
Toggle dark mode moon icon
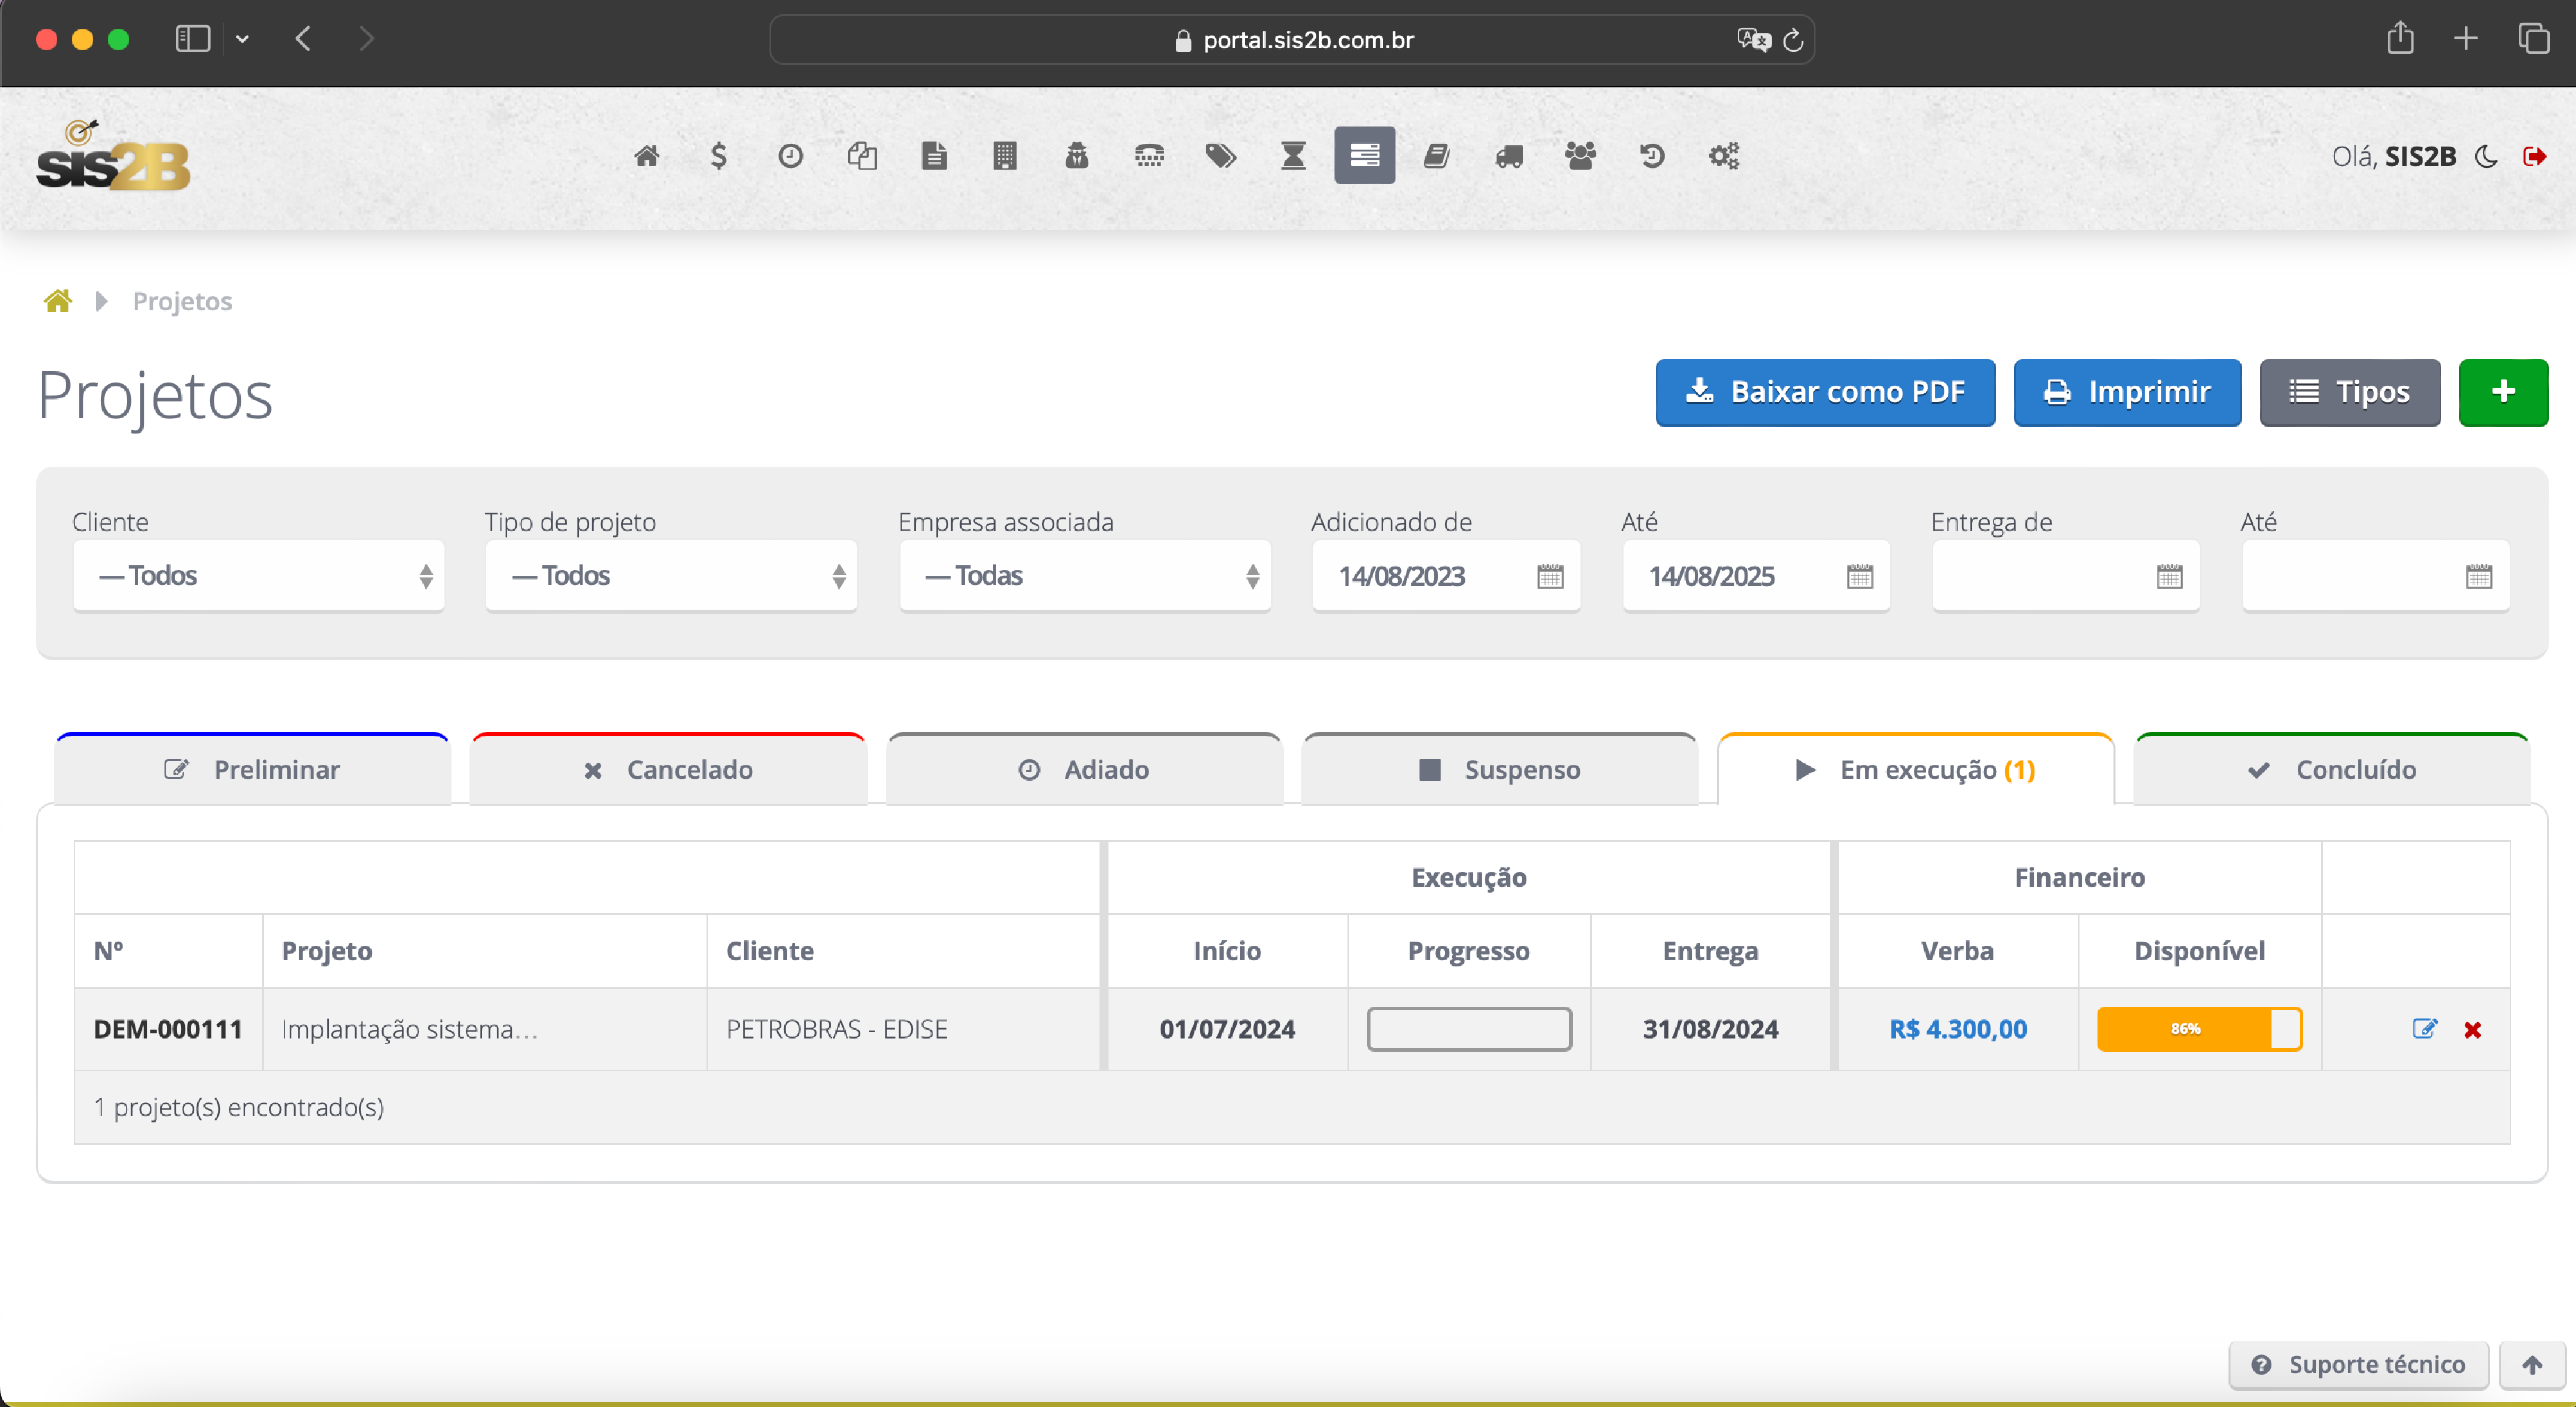[2487, 156]
